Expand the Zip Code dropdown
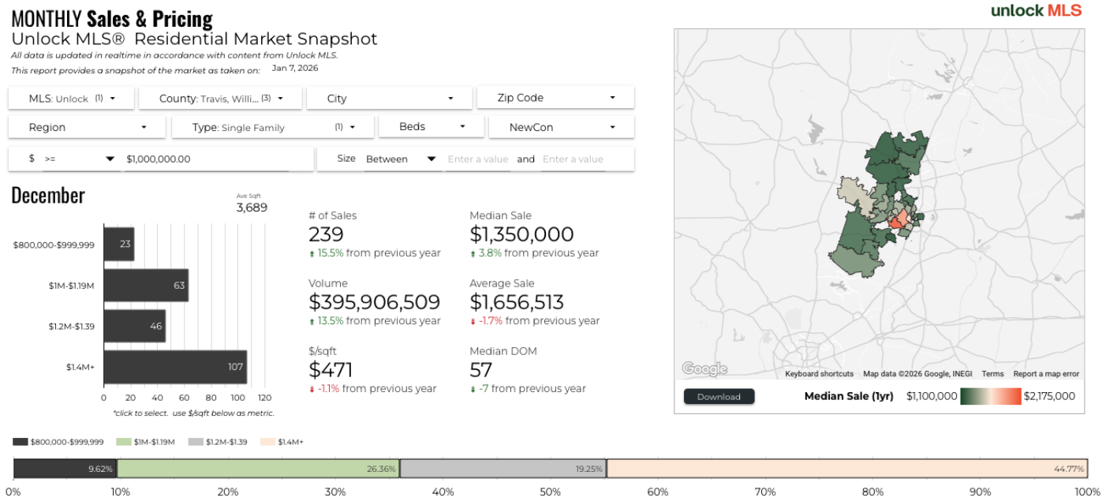Screen dimensions: 1106x501 [x=555, y=98]
